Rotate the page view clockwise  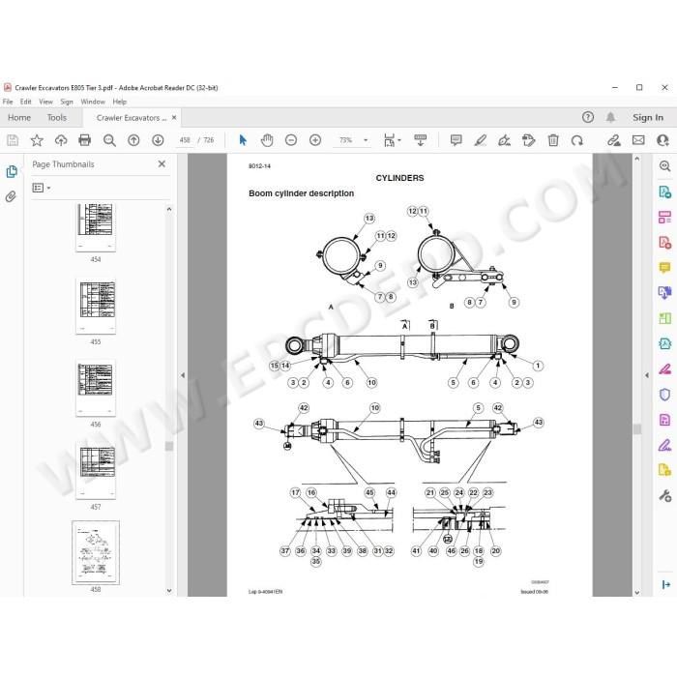pos(577,140)
